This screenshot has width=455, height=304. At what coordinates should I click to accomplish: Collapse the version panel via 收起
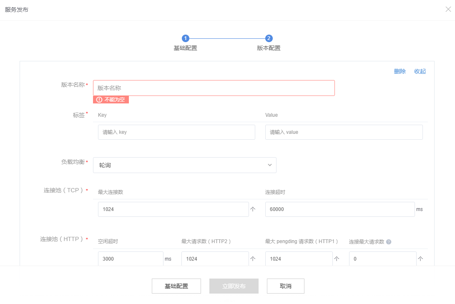coord(420,71)
